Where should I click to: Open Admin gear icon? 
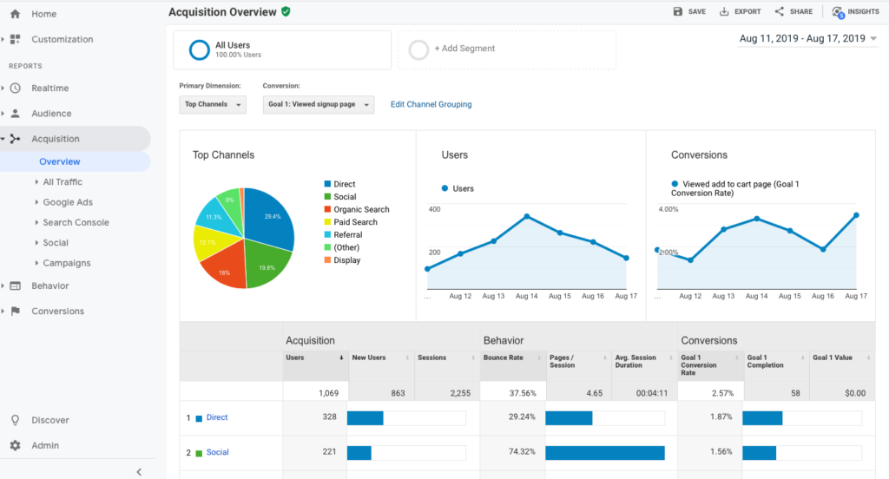pyautogui.click(x=15, y=445)
